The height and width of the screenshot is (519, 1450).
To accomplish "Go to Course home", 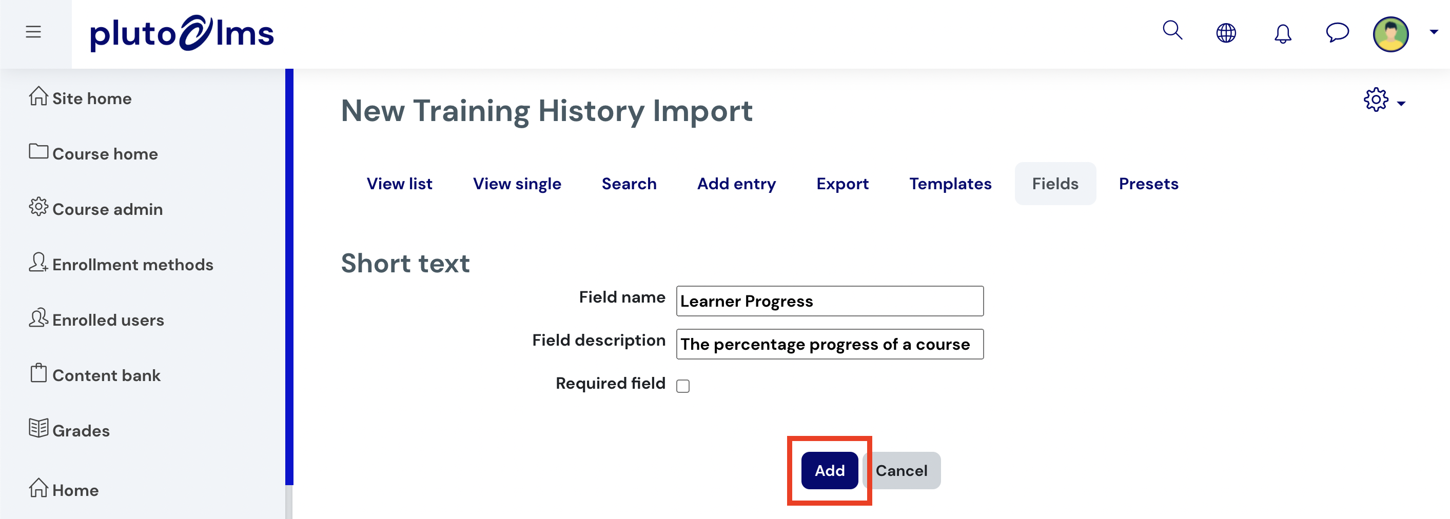I will tap(105, 154).
